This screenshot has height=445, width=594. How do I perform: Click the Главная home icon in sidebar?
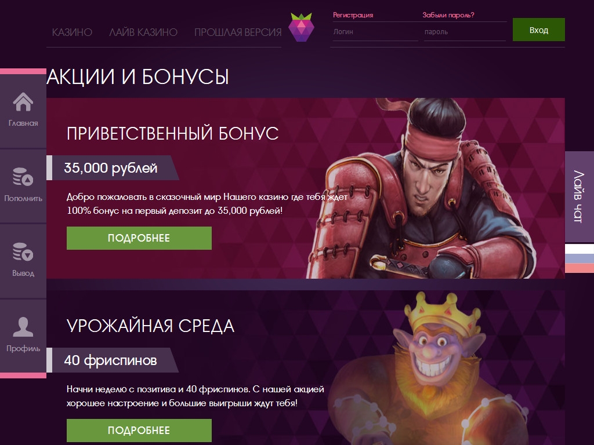(x=23, y=102)
